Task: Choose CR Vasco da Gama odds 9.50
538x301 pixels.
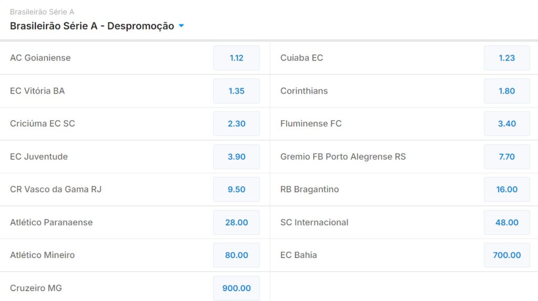Action: pos(236,189)
